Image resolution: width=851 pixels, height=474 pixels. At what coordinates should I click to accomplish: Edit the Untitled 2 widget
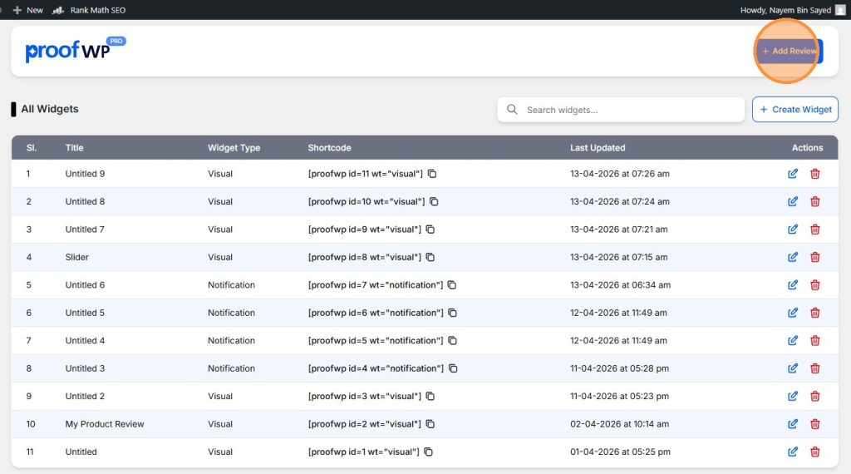tap(792, 397)
